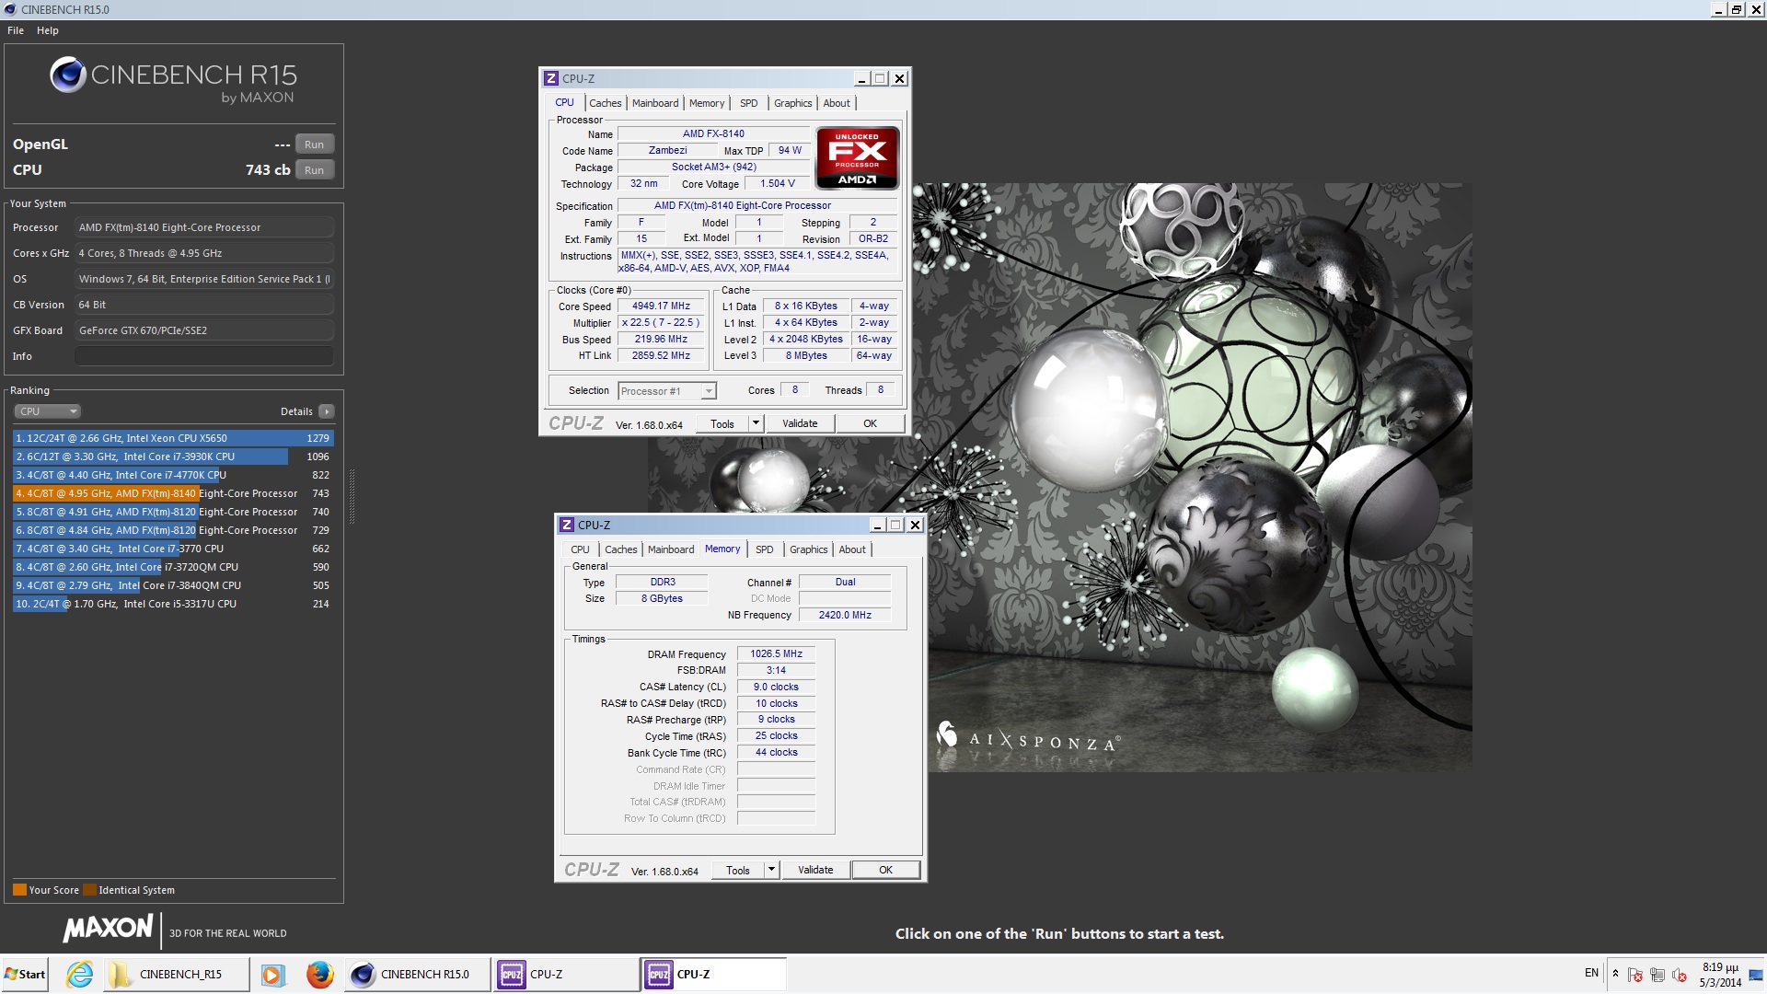The width and height of the screenshot is (1767, 994).
Task: Open the File menu
Action: [16, 30]
